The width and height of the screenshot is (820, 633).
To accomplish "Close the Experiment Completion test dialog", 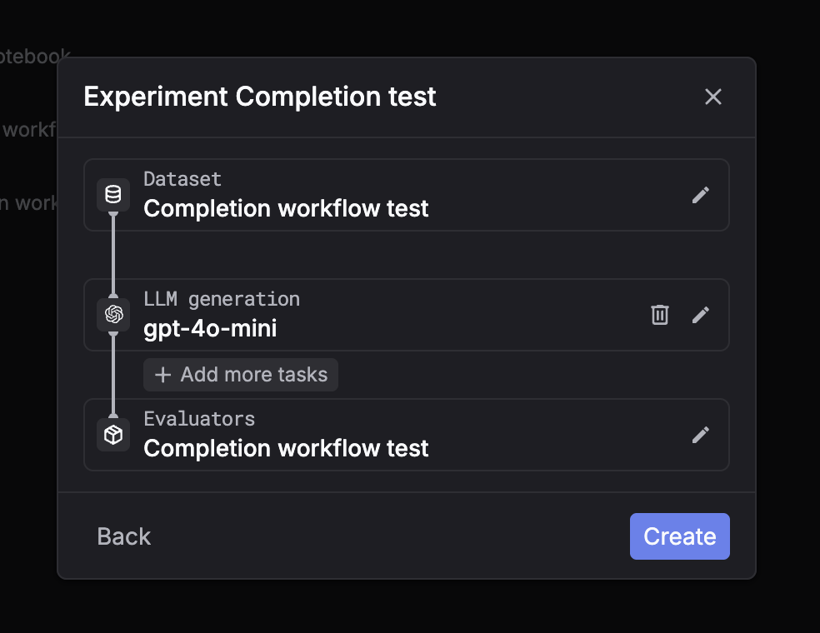I will pyautogui.click(x=712, y=97).
